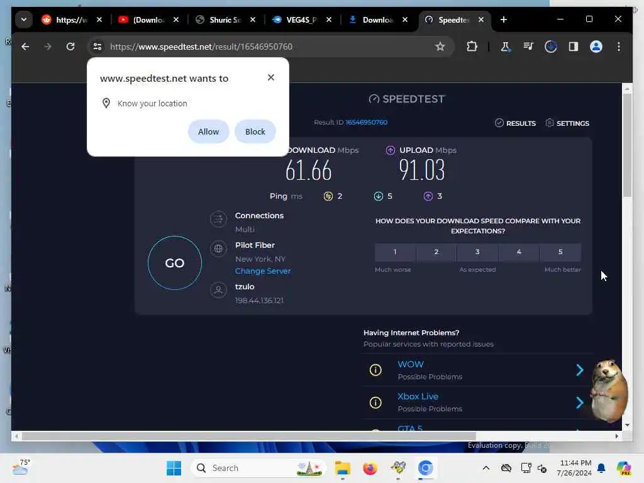Show hidden system tray icons

(x=486, y=468)
